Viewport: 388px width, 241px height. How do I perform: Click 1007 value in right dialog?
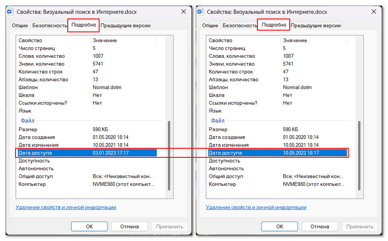[288, 56]
